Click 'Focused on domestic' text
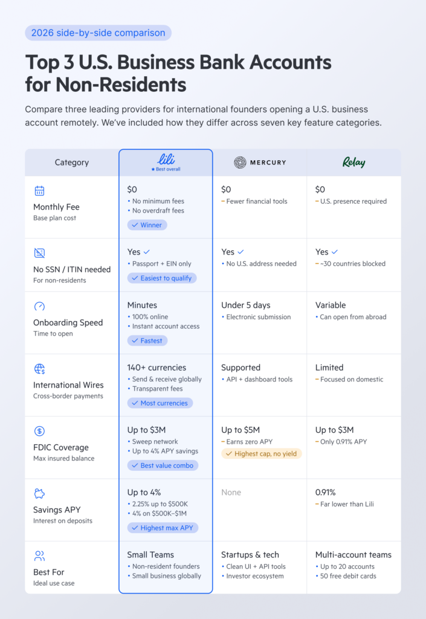 352,380
